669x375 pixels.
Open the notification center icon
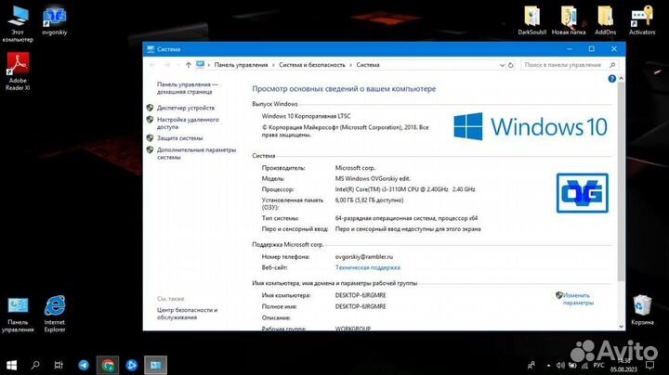pyautogui.click(x=649, y=365)
